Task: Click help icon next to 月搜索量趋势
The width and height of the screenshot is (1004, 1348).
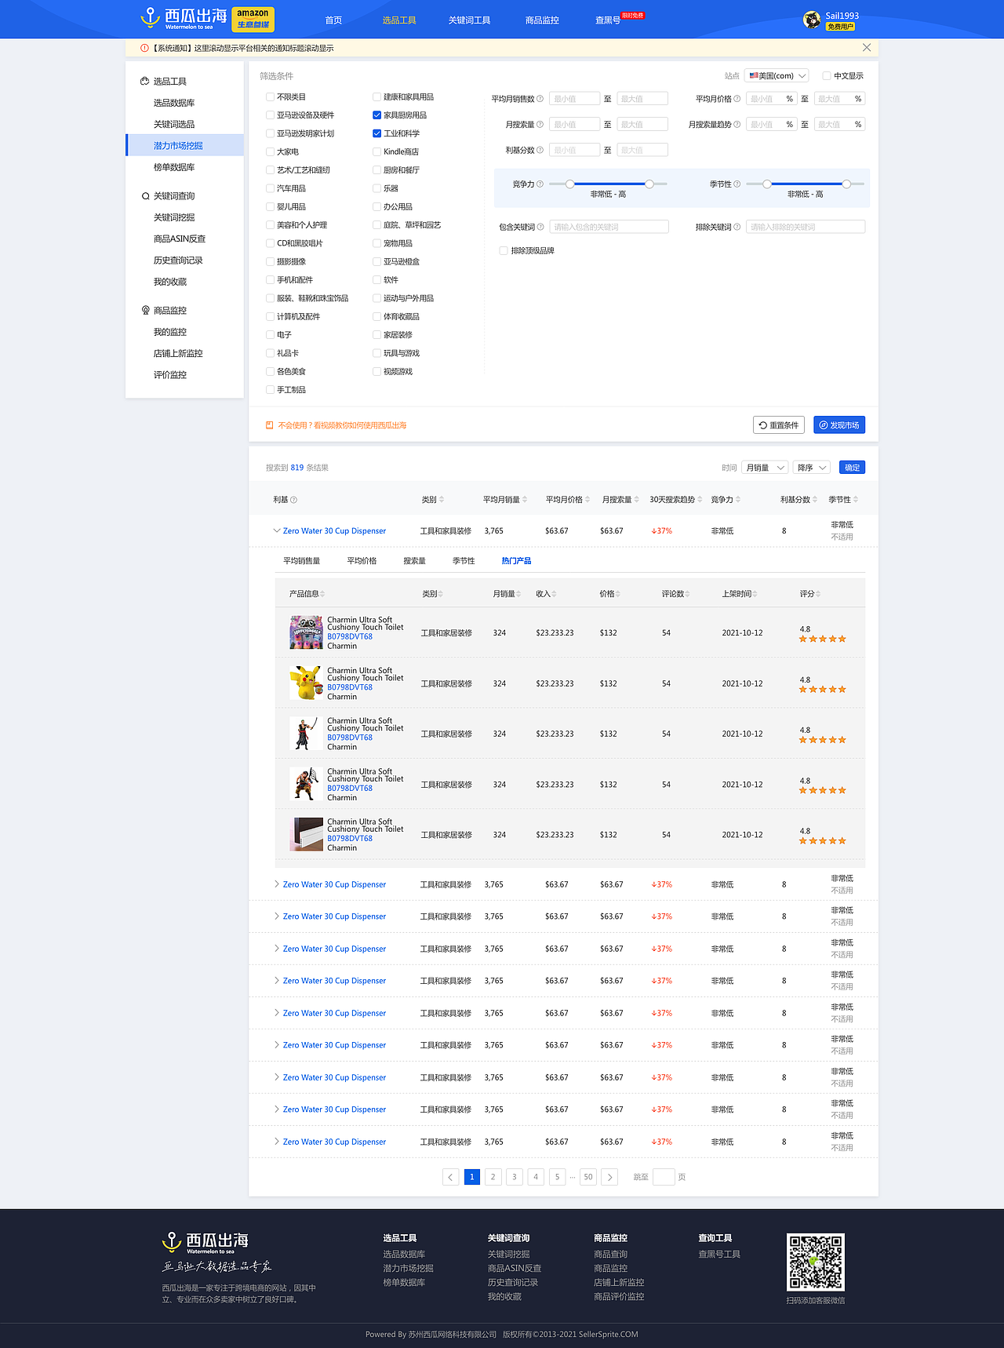Action: pyautogui.click(x=737, y=125)
